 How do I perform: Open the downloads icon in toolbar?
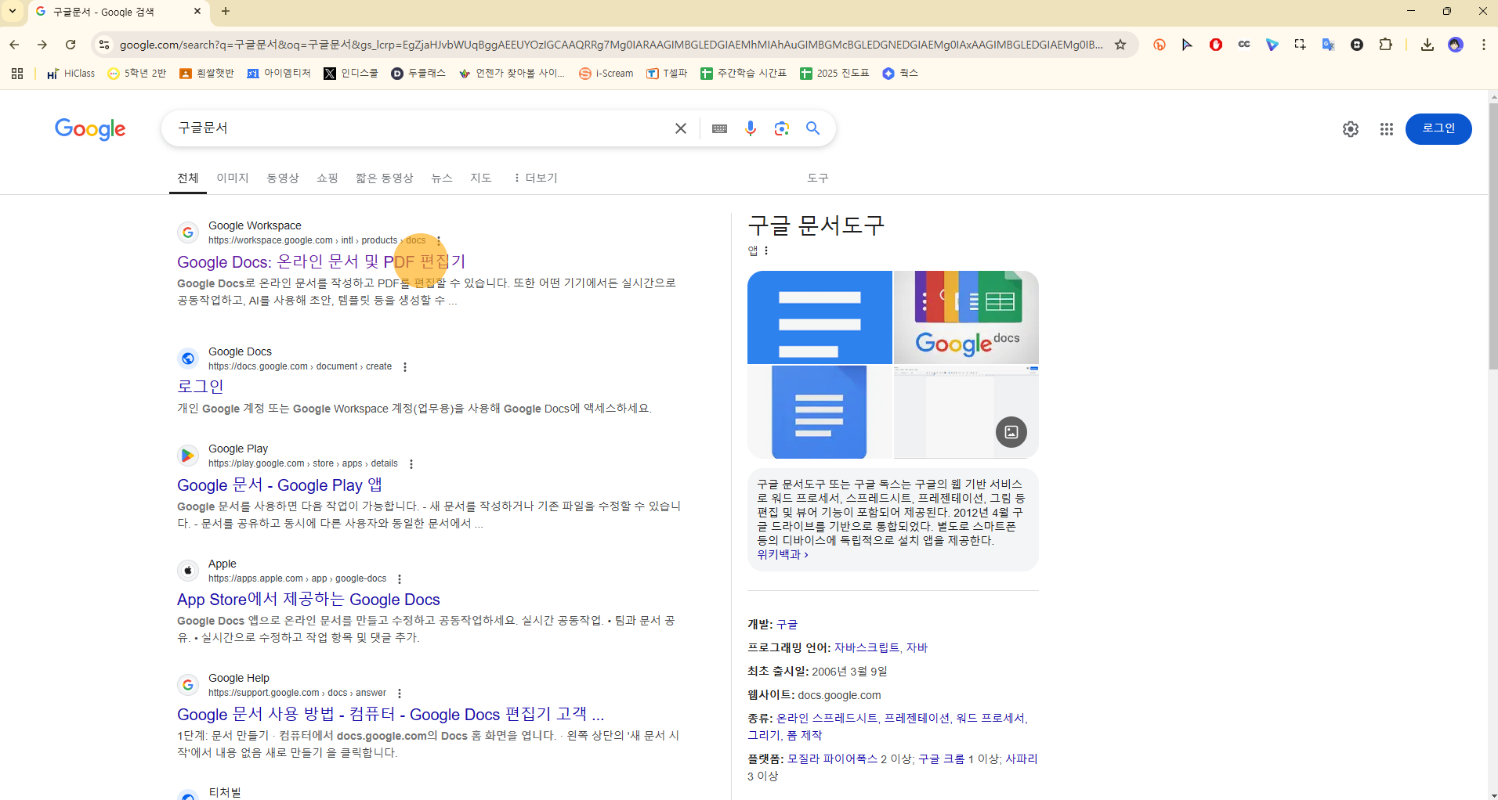[x=1427, y=45]
